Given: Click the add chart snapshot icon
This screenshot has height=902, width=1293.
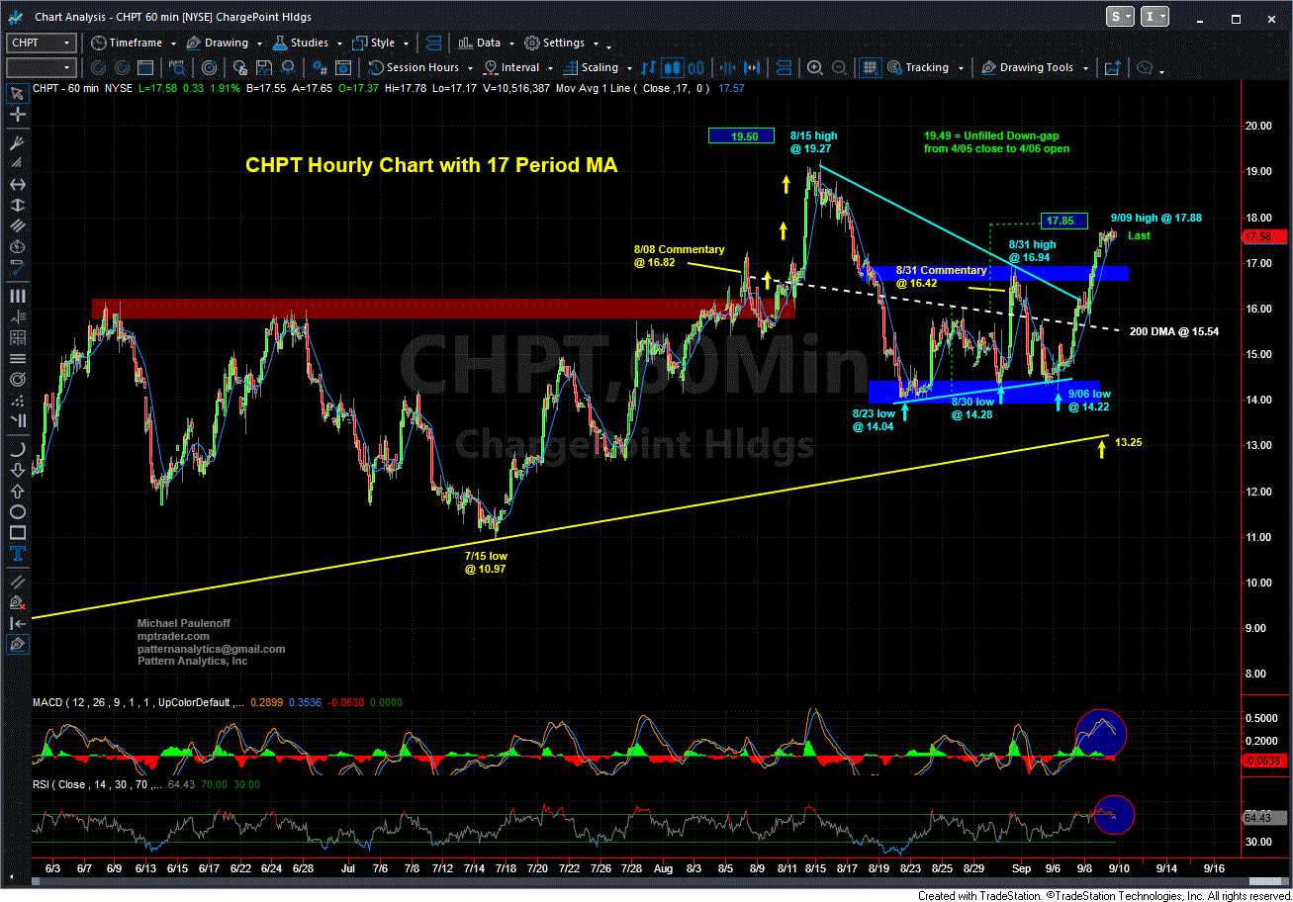Looking at the screenshot, I should point(1112,67).
